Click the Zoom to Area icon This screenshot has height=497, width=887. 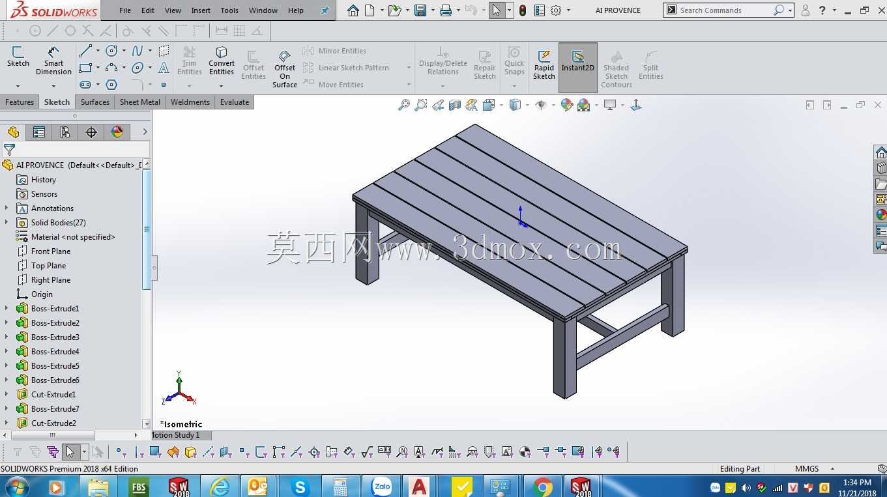pos(421,105)
